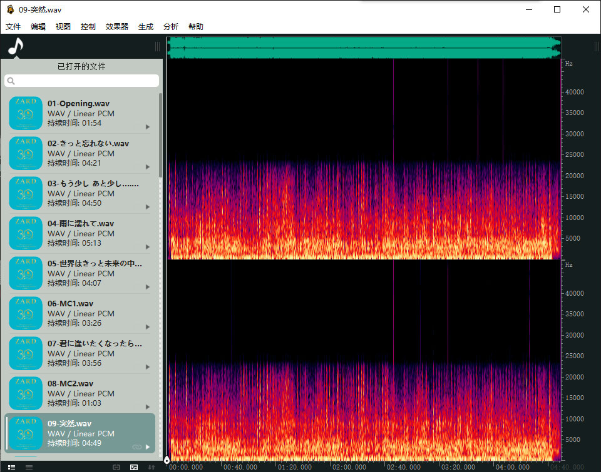This screenshot has height=472, width=601.
Task: Click the lower channel spectrogram
Action: pos(364,361)
